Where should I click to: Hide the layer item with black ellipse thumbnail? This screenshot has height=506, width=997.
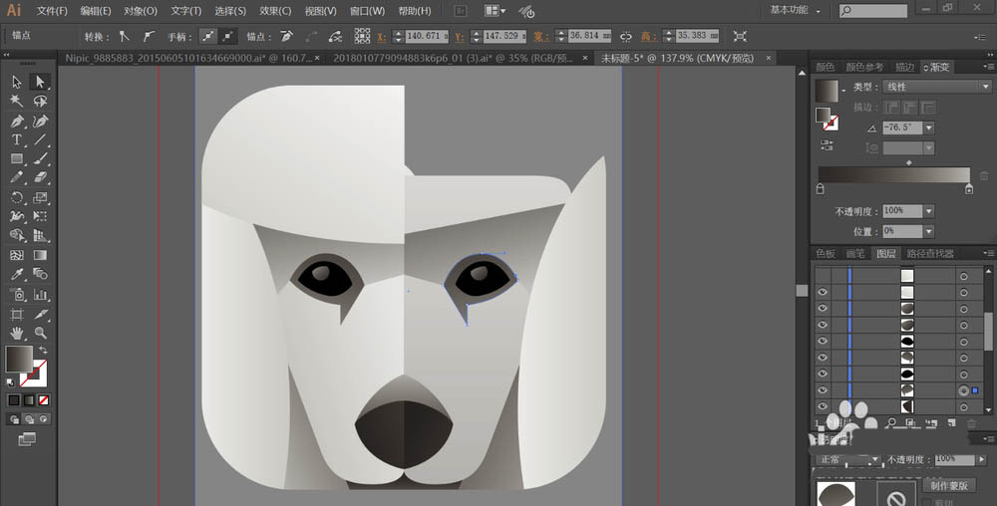point(823,342)
